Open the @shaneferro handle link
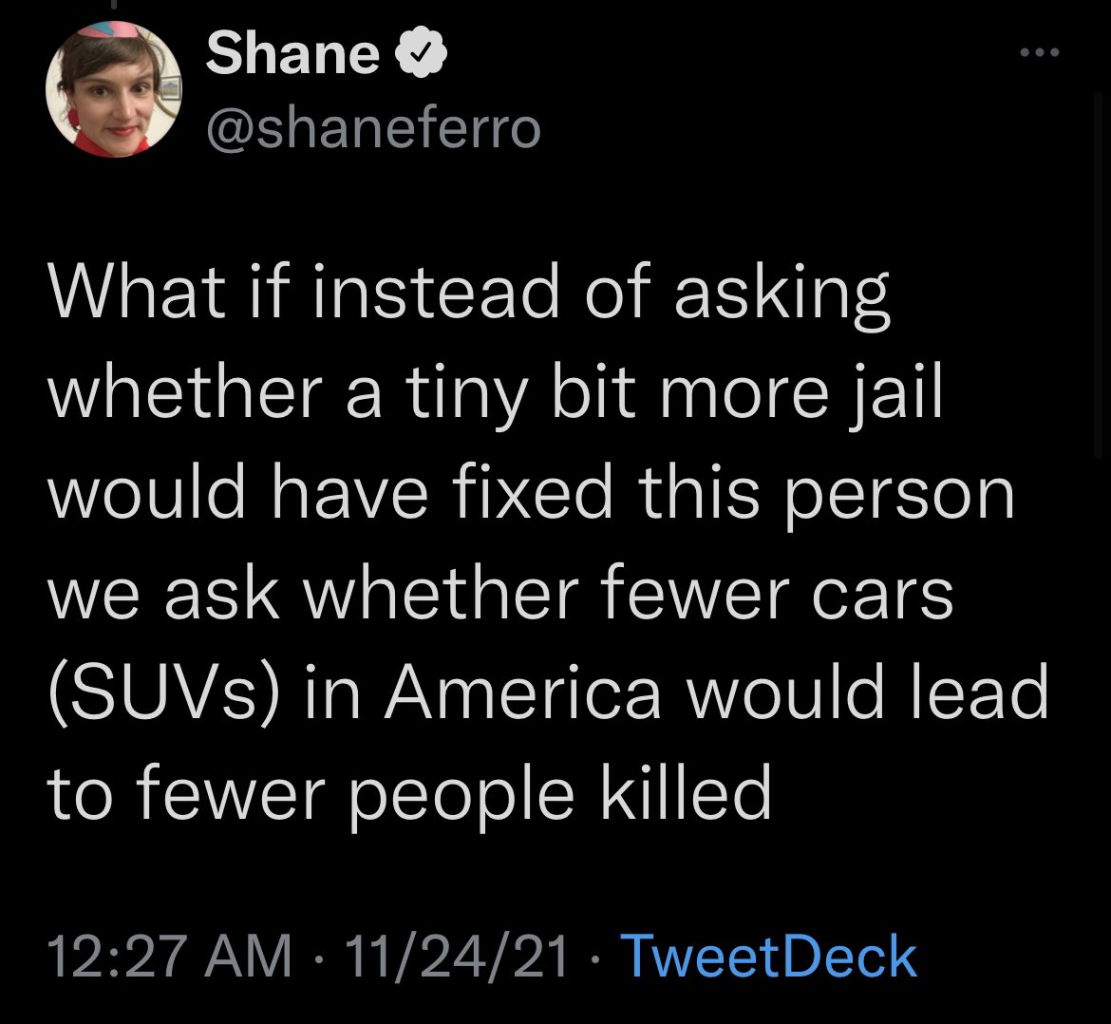Viewport: 1111px width, 1024px height. click(x=373, y=129)
